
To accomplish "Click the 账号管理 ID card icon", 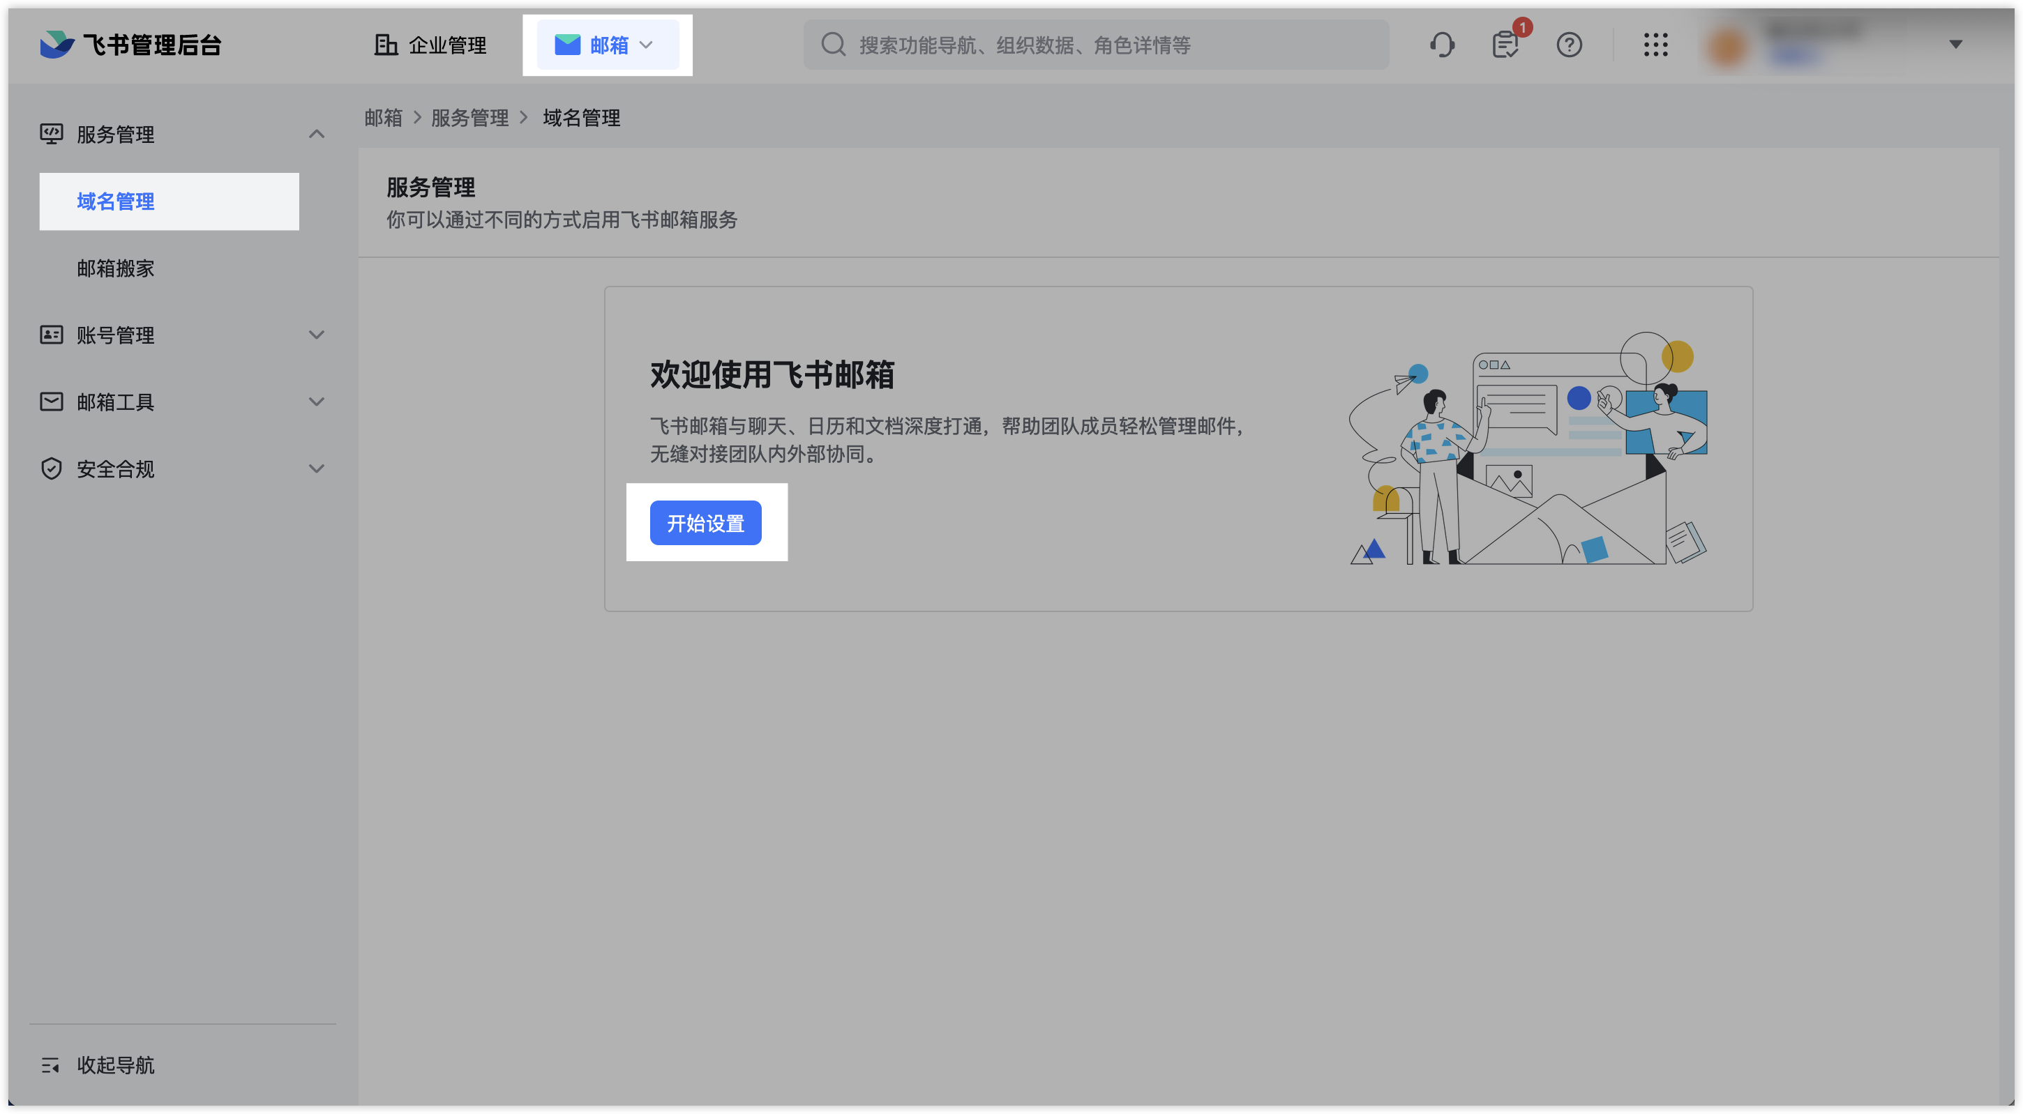I will click(x=51, y=335).
